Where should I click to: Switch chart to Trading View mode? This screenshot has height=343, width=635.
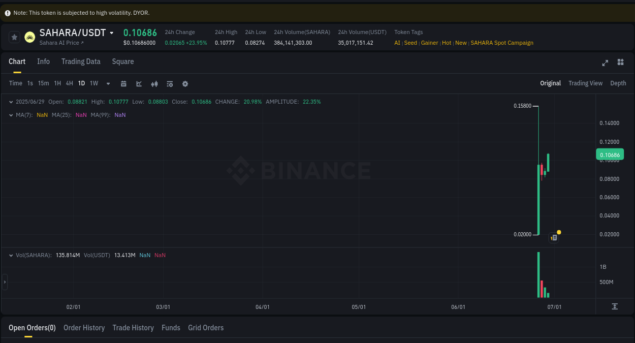[585, 83]
